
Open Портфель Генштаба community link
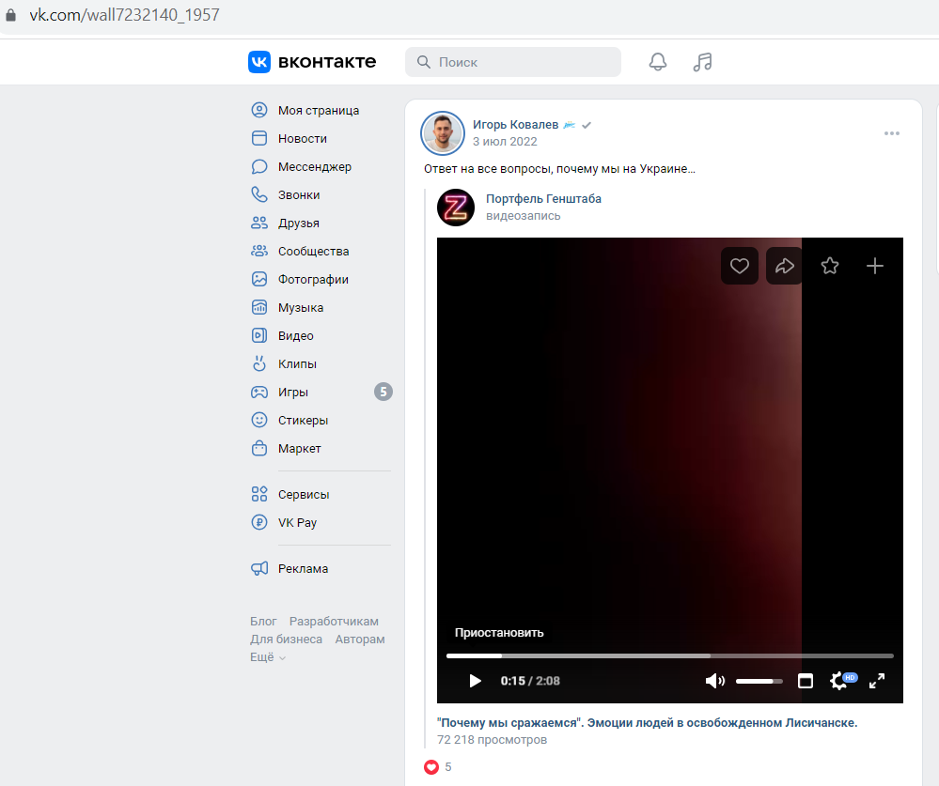pos(543,198)
